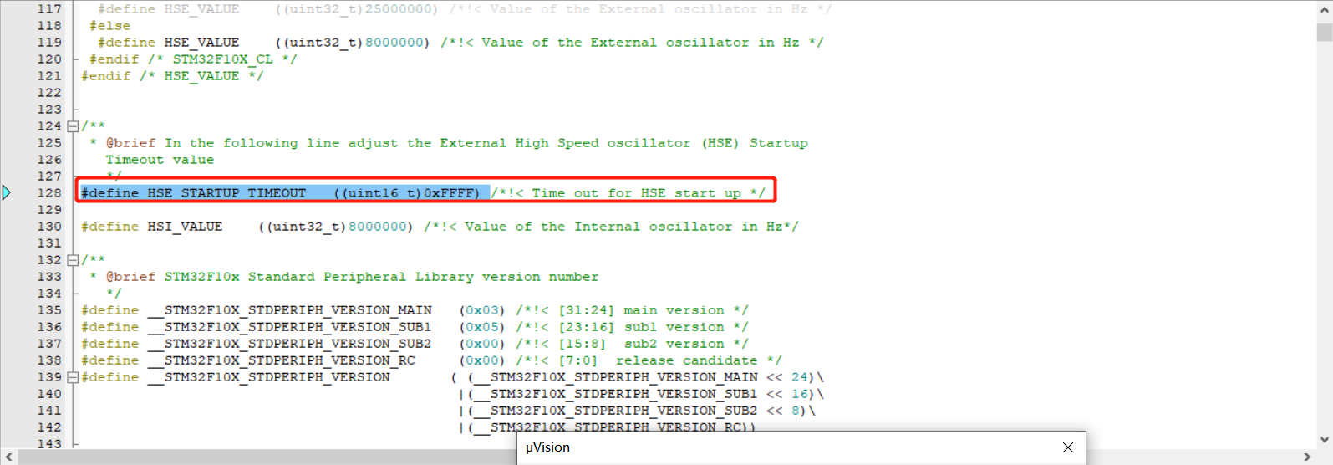Screen dimensions: 1333x465
Task: Click the vertical scrollbar down arrow
Action: (x=1325, y=439)
